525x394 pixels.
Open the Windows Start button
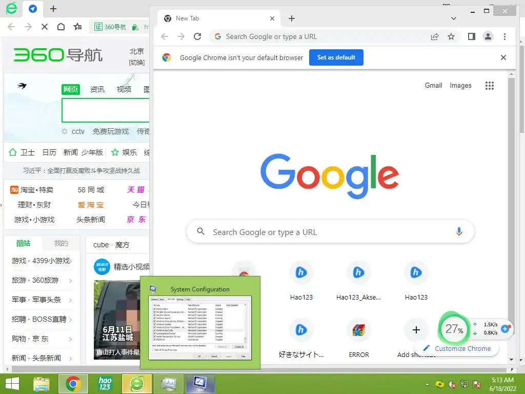click(13, 384)
